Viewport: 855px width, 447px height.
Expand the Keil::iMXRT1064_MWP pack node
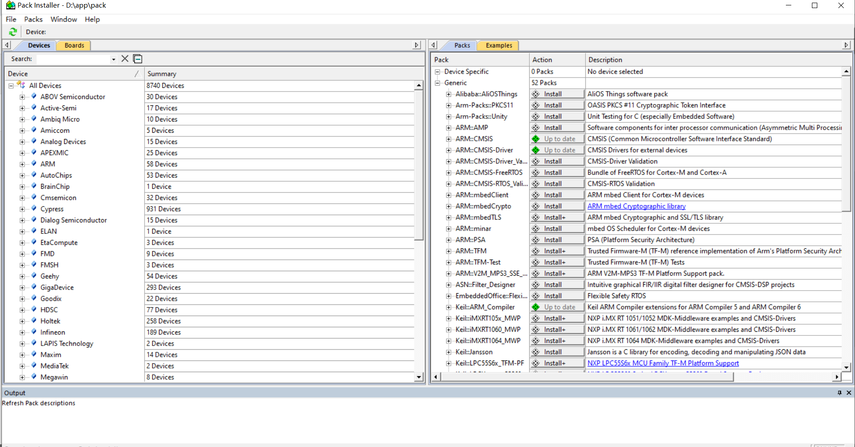pyautogui.click(x=448, y=341)
